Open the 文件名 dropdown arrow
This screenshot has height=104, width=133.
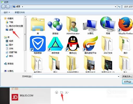(119, 76)
